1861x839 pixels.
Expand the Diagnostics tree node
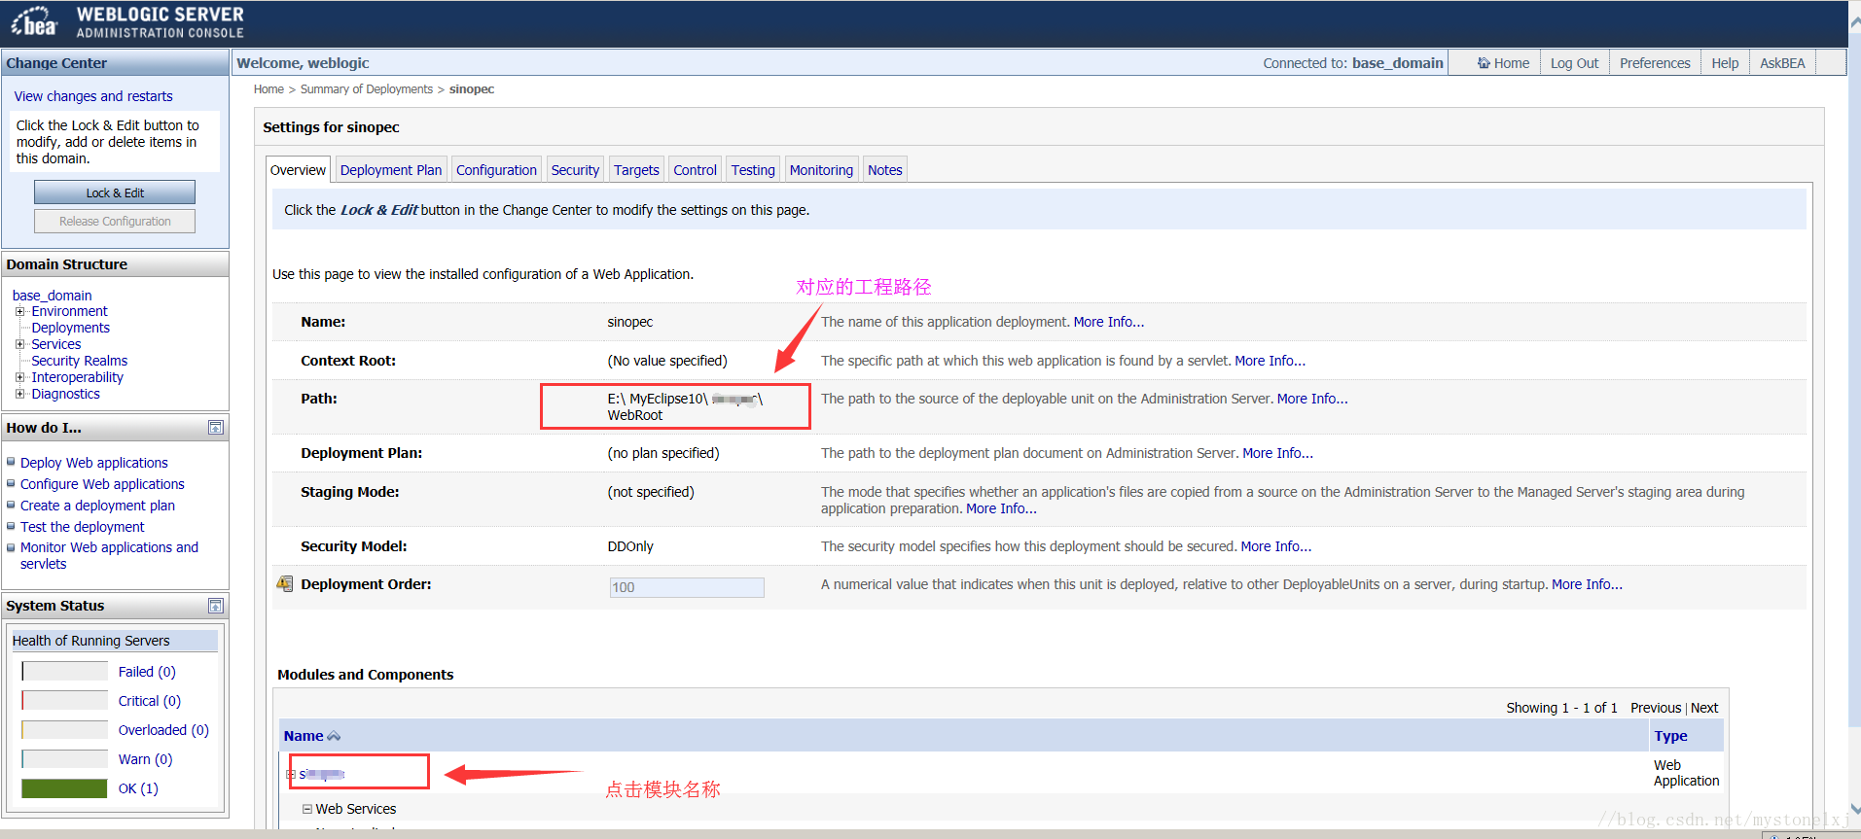click(x=19, y=394)
